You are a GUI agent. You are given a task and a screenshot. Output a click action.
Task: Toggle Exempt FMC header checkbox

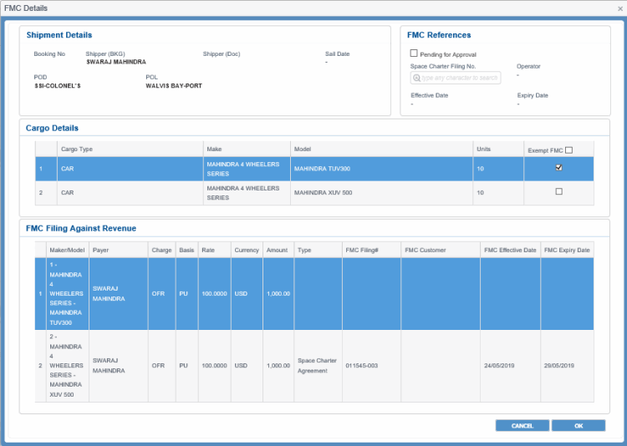[x=568, y=150]
